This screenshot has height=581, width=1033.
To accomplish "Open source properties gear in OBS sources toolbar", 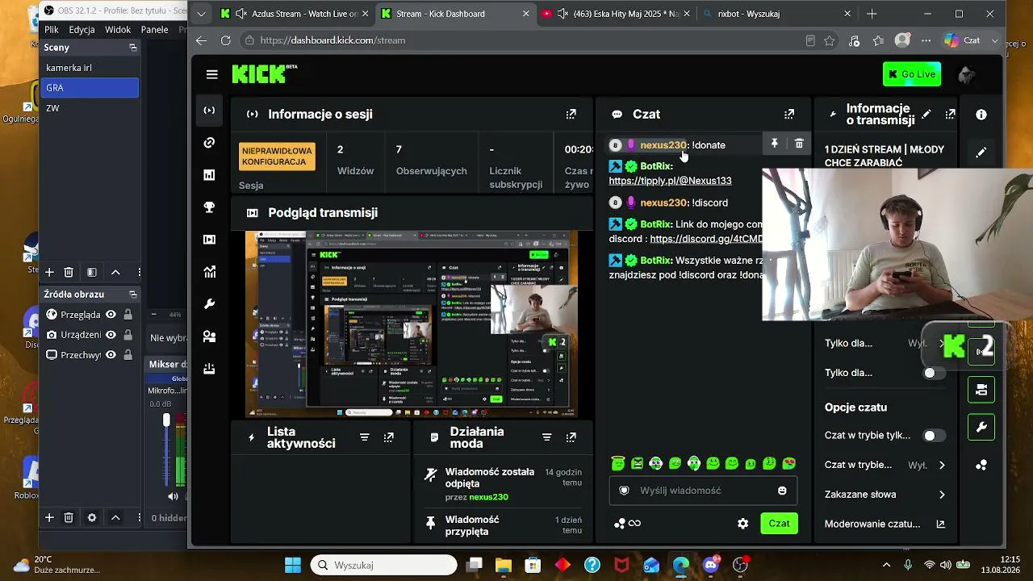I will 92,517.
